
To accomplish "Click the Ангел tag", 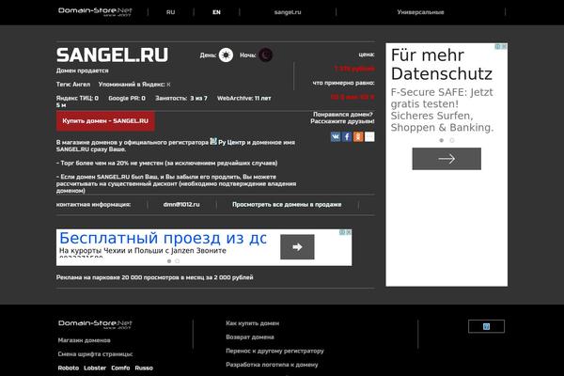I will pyautogui.click(x=81, y=85).
